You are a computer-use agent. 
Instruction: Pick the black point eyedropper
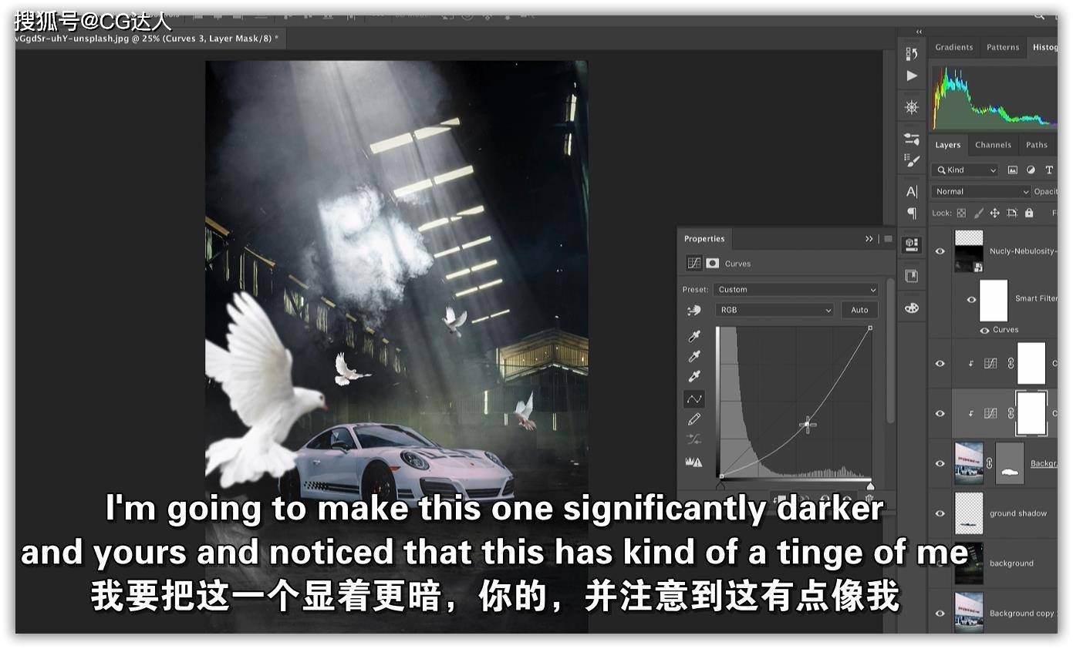(693, 337)
